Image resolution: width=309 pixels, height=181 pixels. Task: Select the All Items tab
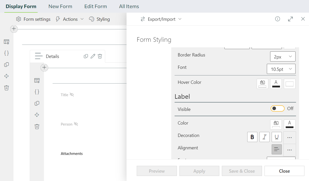[x=129, y=6]
